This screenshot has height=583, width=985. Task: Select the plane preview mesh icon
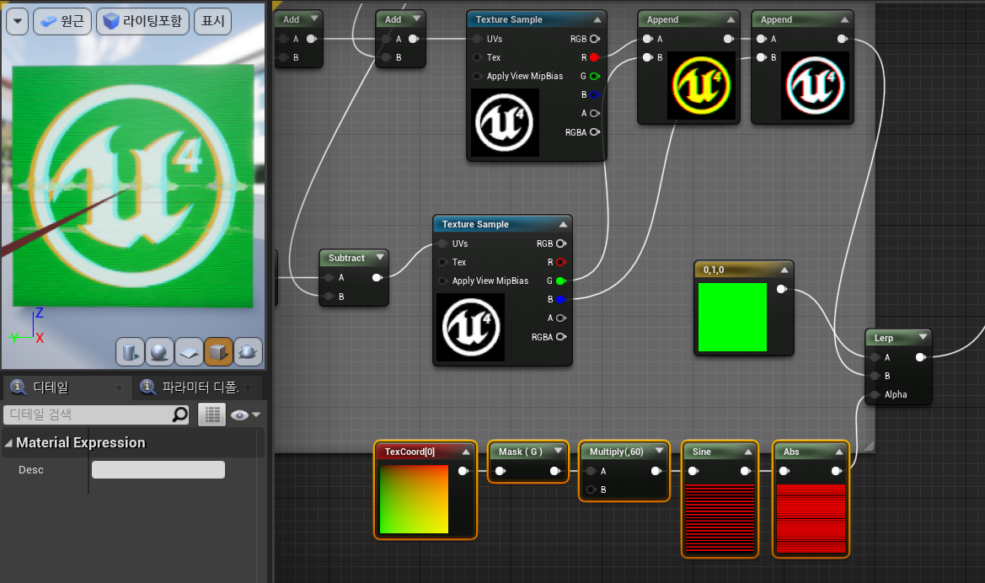[189, 352]
